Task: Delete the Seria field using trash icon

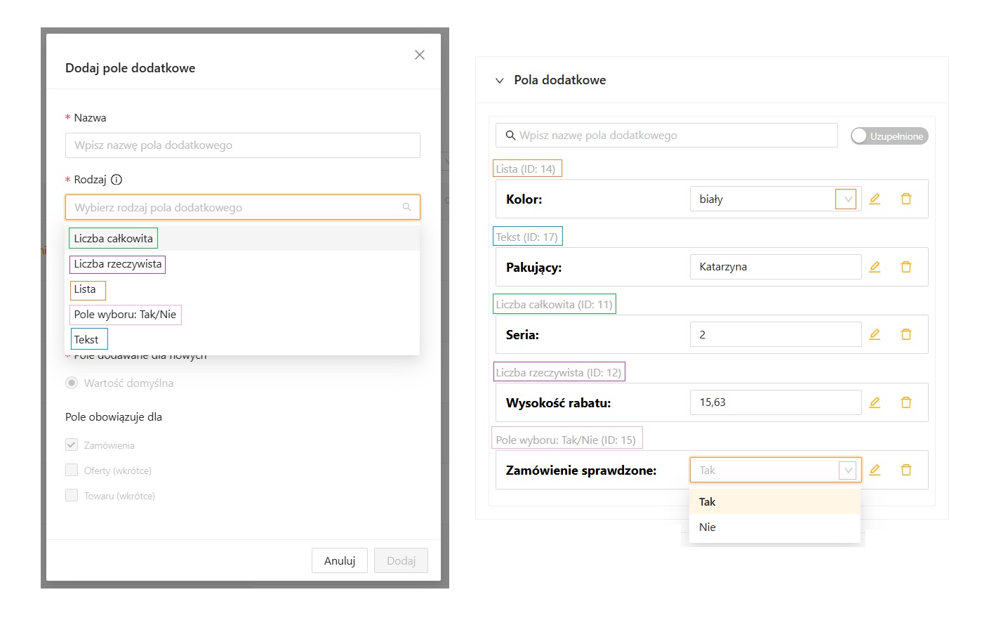Action: click(906, 334)
